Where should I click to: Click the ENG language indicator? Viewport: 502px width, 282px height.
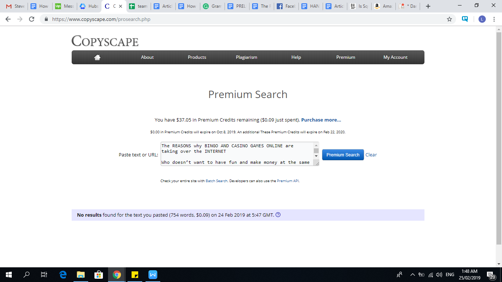pos(450,275)
